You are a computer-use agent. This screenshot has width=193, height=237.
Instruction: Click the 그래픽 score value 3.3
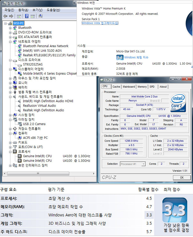click(149, 215)
